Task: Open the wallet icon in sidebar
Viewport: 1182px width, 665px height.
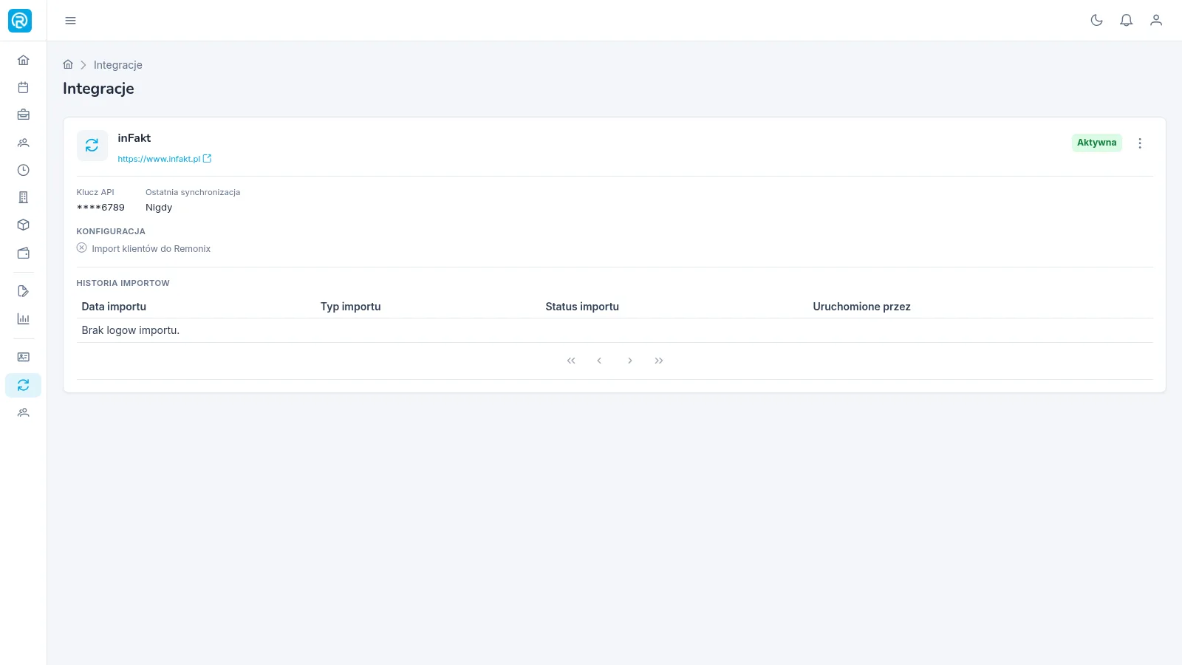Action: [24, 253]
